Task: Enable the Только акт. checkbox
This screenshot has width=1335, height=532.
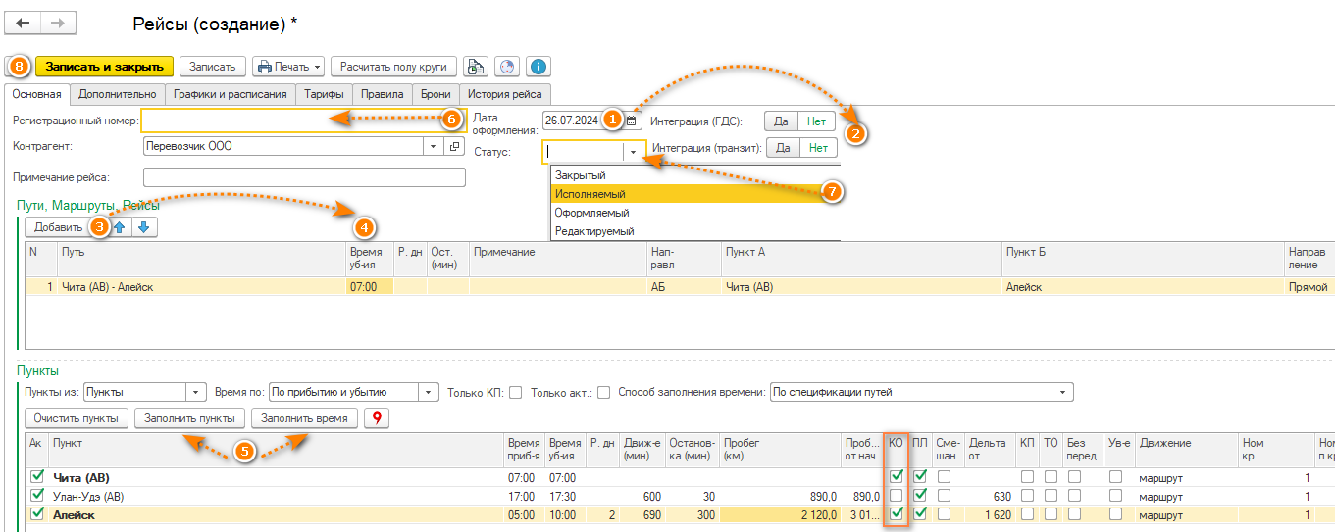Action: pyautogui.click(x=604, y=392)
